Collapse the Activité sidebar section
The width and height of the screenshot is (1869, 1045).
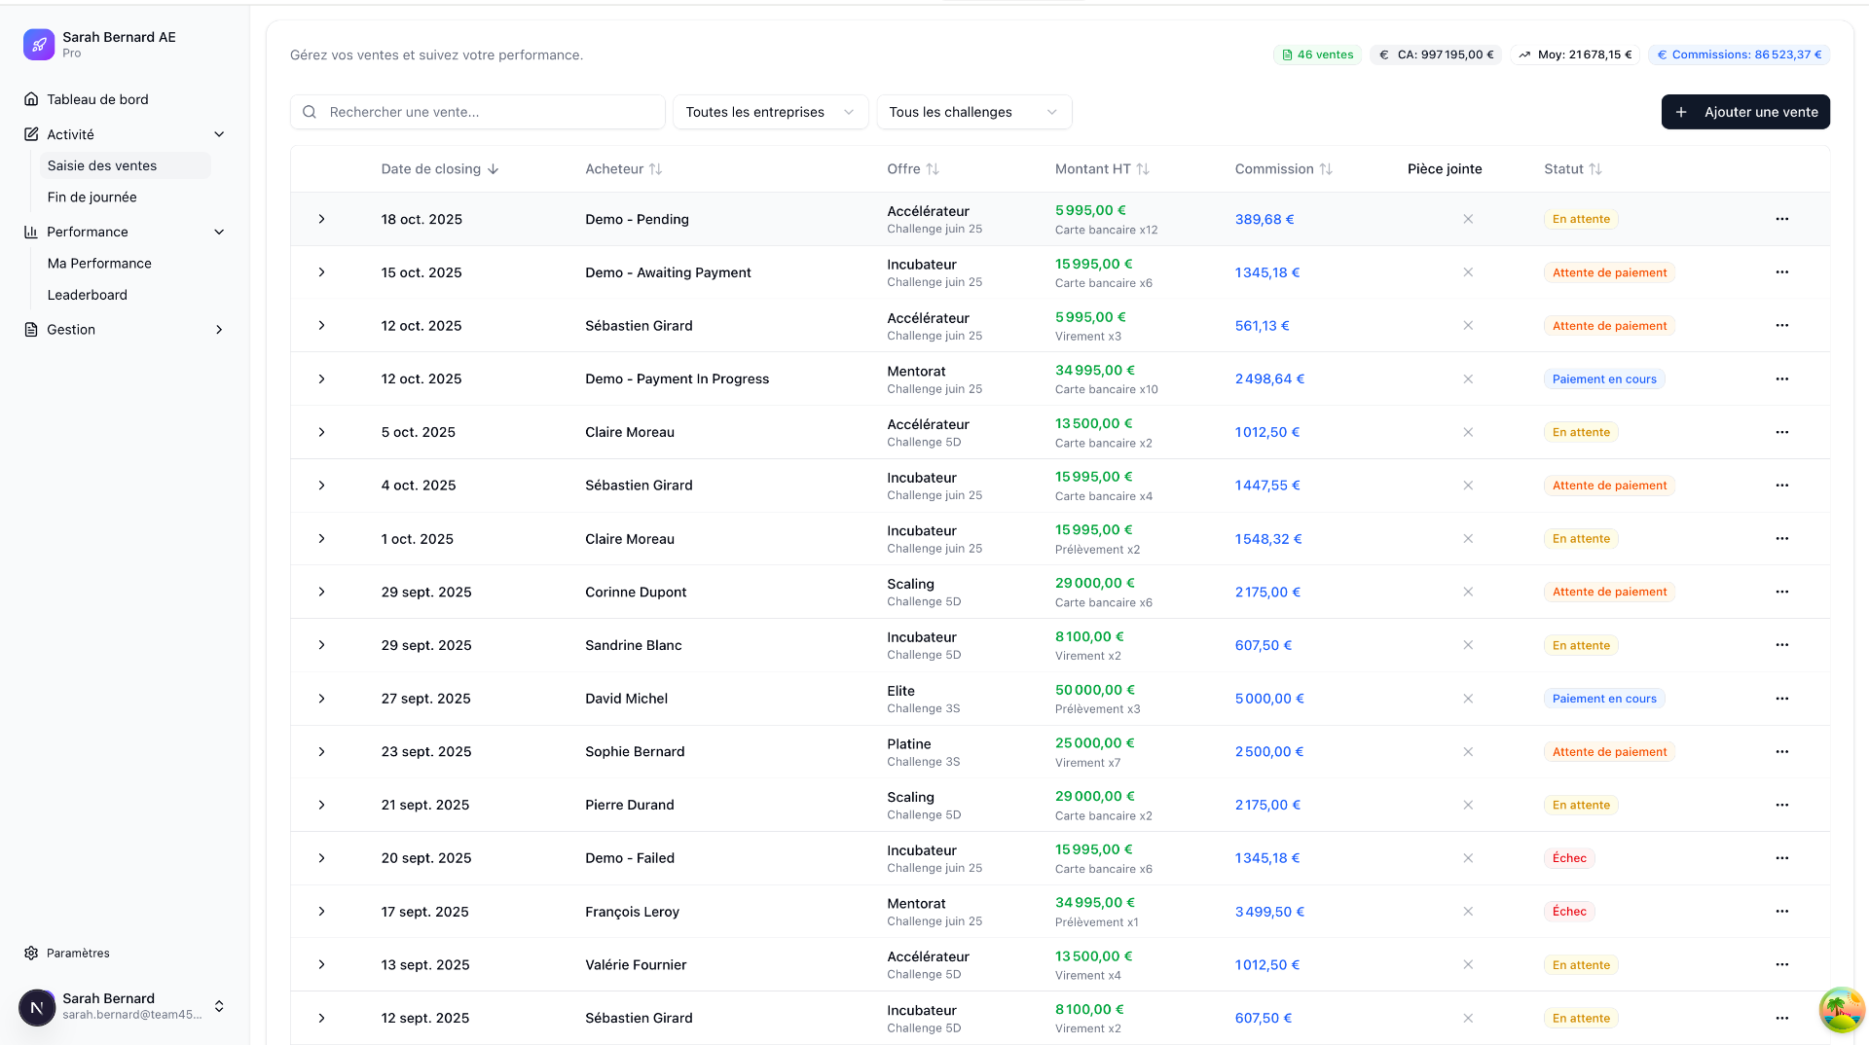(219, 134)
